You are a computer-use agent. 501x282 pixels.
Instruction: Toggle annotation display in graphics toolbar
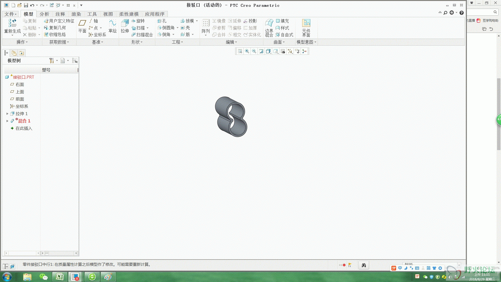coord(297,51)
